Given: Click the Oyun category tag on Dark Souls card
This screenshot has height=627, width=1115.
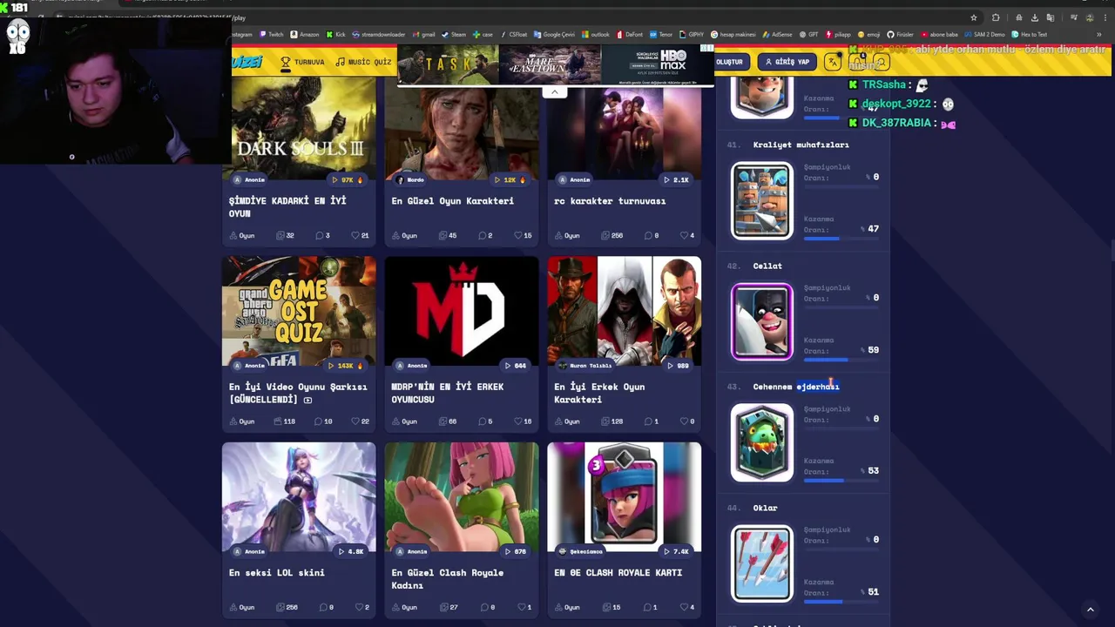Looking at the screenshot, I should (x=242, y=235).
